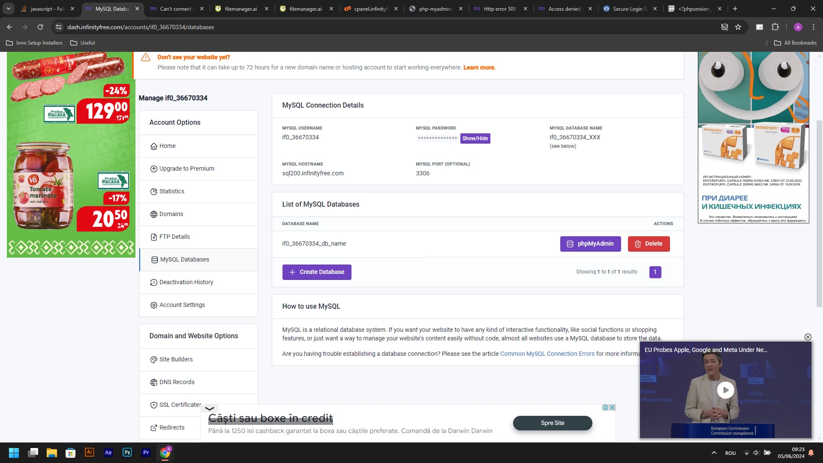This screenshot has width=823, height=463.
Task: Follow the Learn more link
Action: (479, 67)
